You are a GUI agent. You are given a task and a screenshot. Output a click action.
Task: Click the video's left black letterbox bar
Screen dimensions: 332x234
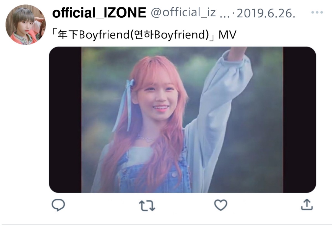click(65, 120)
